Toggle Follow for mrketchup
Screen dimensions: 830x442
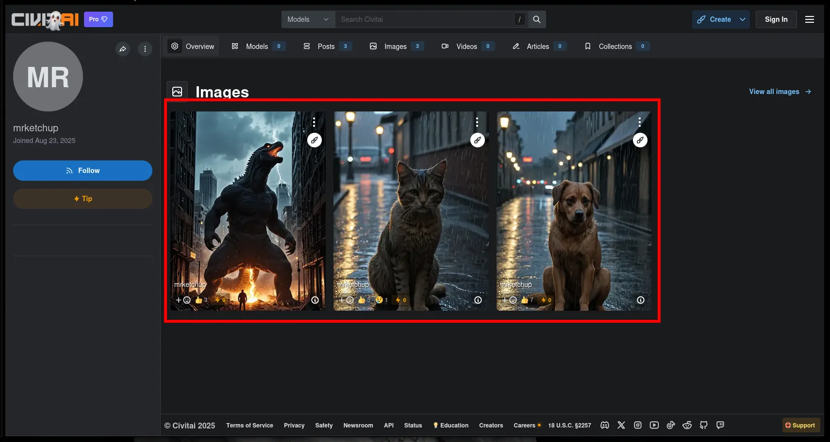coord(83,171)
